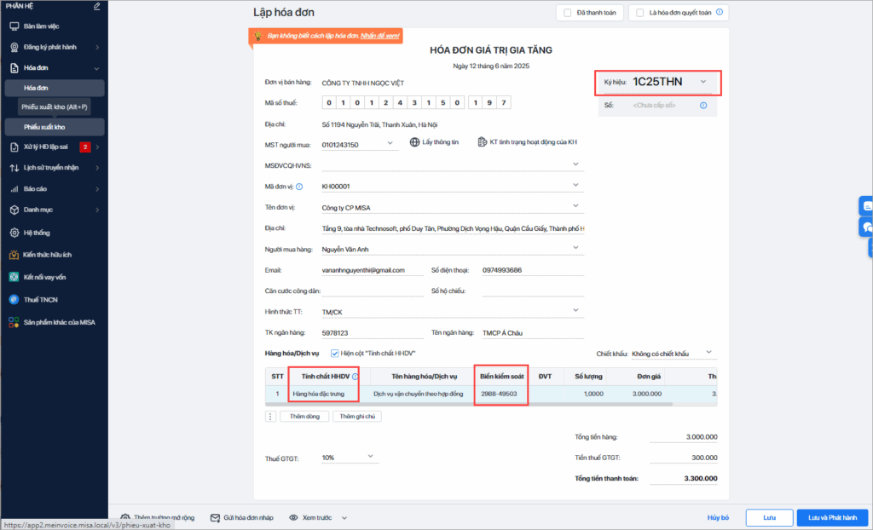Click the edit pencil icon beside PHÂN HỆ
Image resolution: width=873 pixels, height=530 pixels.
tap(97, 6)
